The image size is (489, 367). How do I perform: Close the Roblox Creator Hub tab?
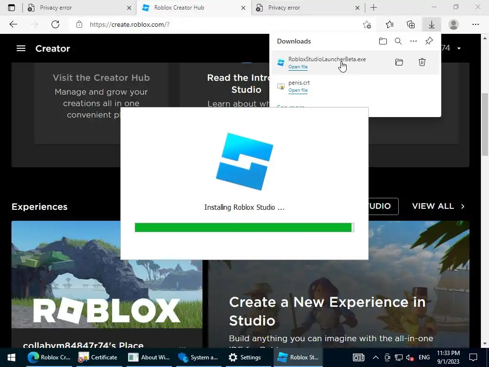243,8
